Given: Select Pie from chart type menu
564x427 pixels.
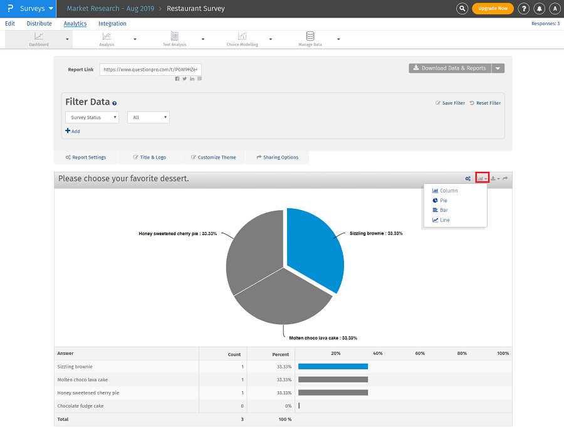Looking at the screenshot, I should [444, 201].
